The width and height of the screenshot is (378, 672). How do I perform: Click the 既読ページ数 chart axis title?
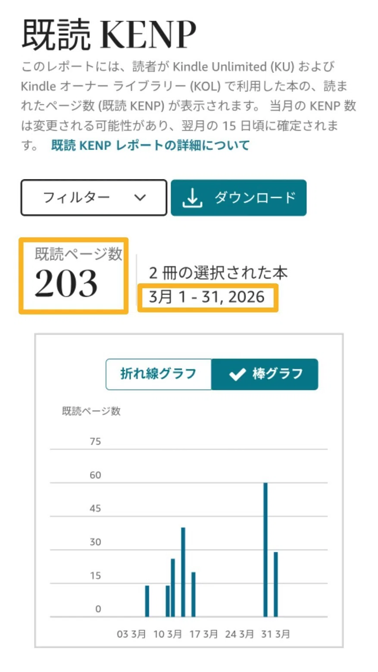pos(91,411)
